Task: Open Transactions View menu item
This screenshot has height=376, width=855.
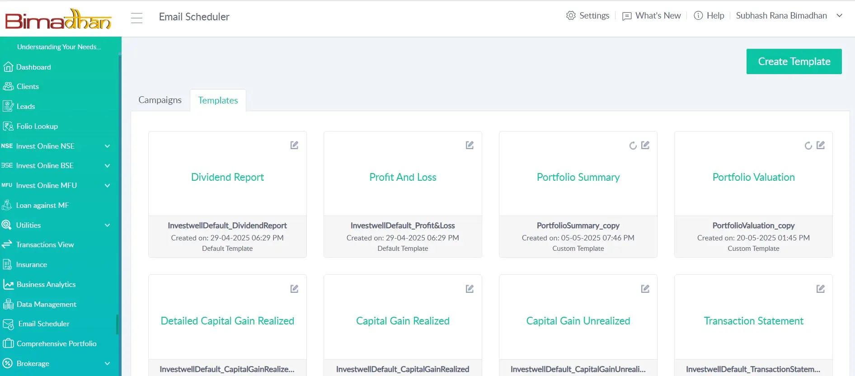Action: 45,244
